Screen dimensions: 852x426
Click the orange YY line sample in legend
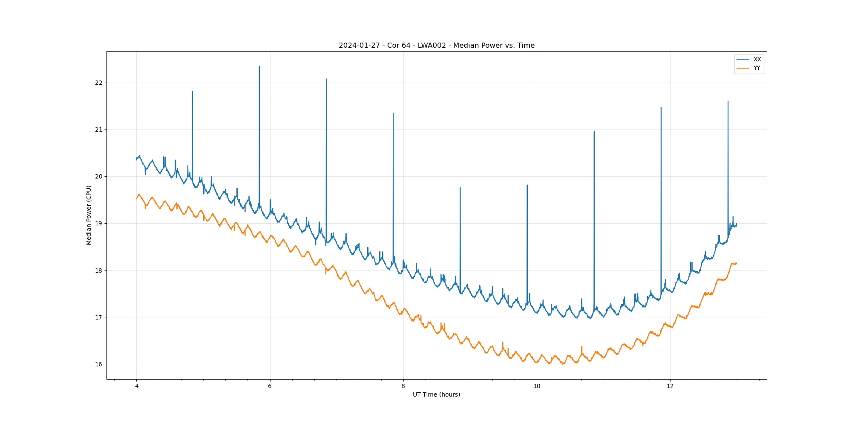743,68
